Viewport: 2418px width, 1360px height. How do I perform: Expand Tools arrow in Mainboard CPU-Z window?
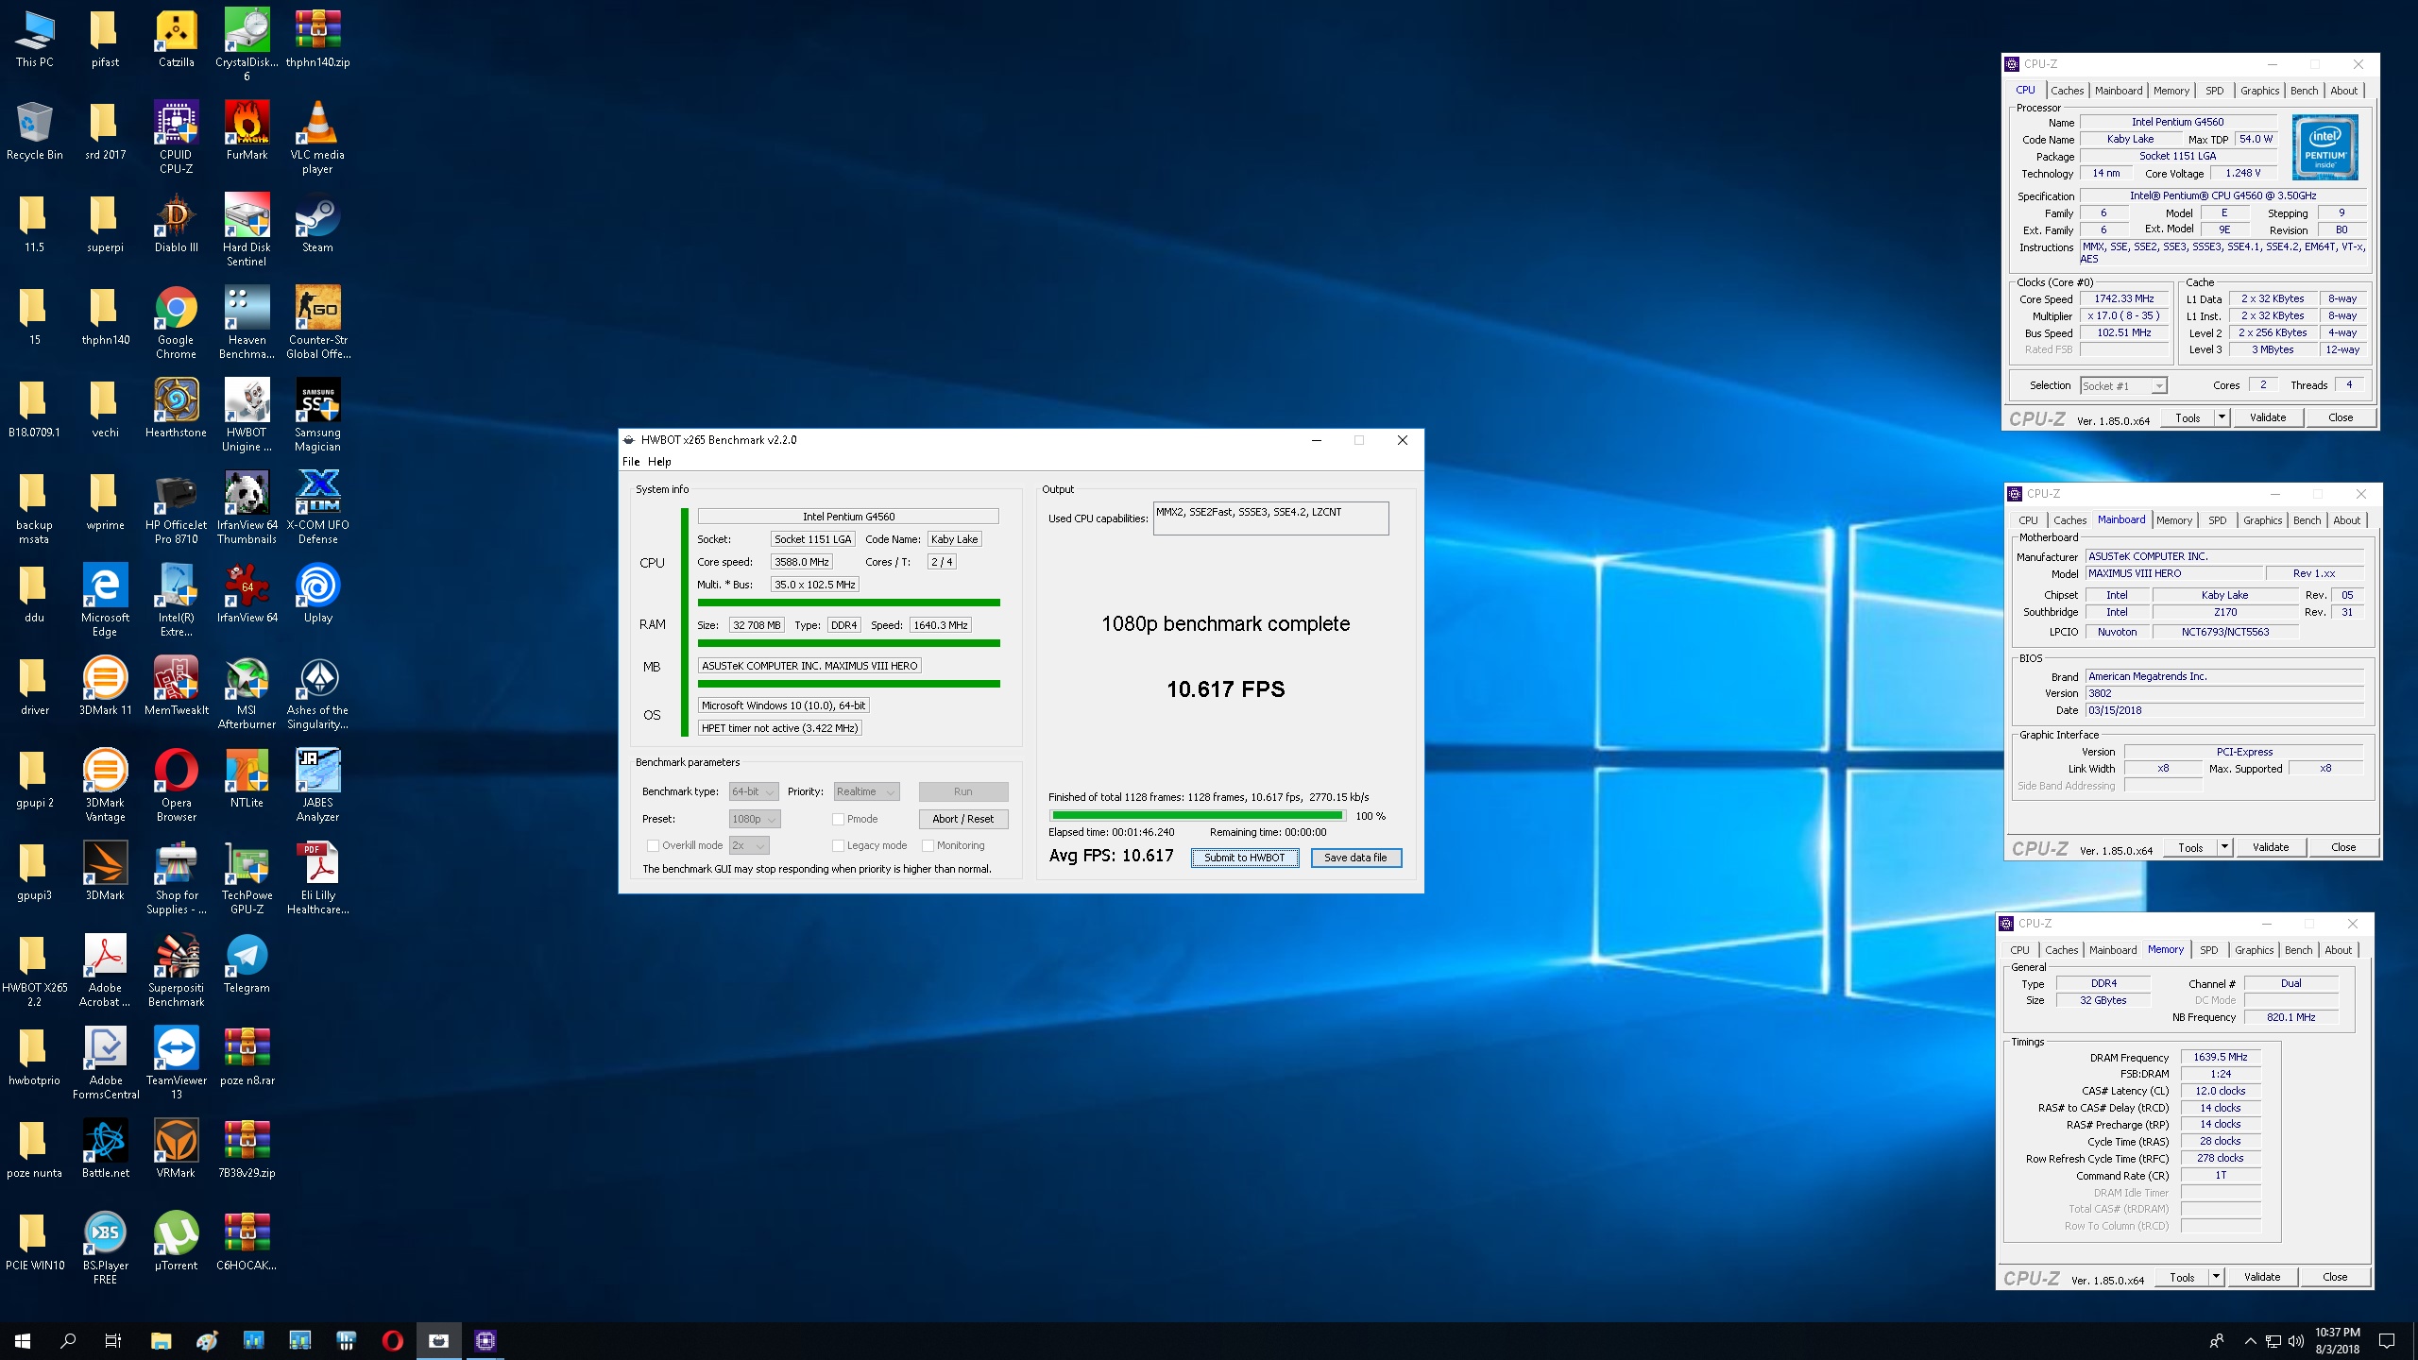pos(2224,846)
